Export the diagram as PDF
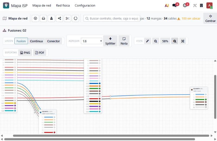This screenshot has height=141, width=217. 40,53
